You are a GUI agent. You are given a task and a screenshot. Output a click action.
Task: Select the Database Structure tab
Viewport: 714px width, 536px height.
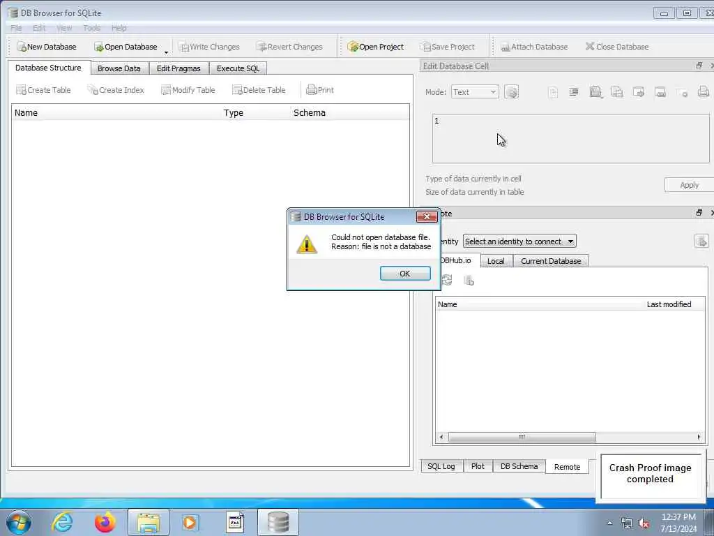click(x=48, y=68)
